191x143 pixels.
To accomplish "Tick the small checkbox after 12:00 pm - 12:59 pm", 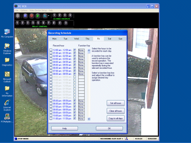I will 75,86.
